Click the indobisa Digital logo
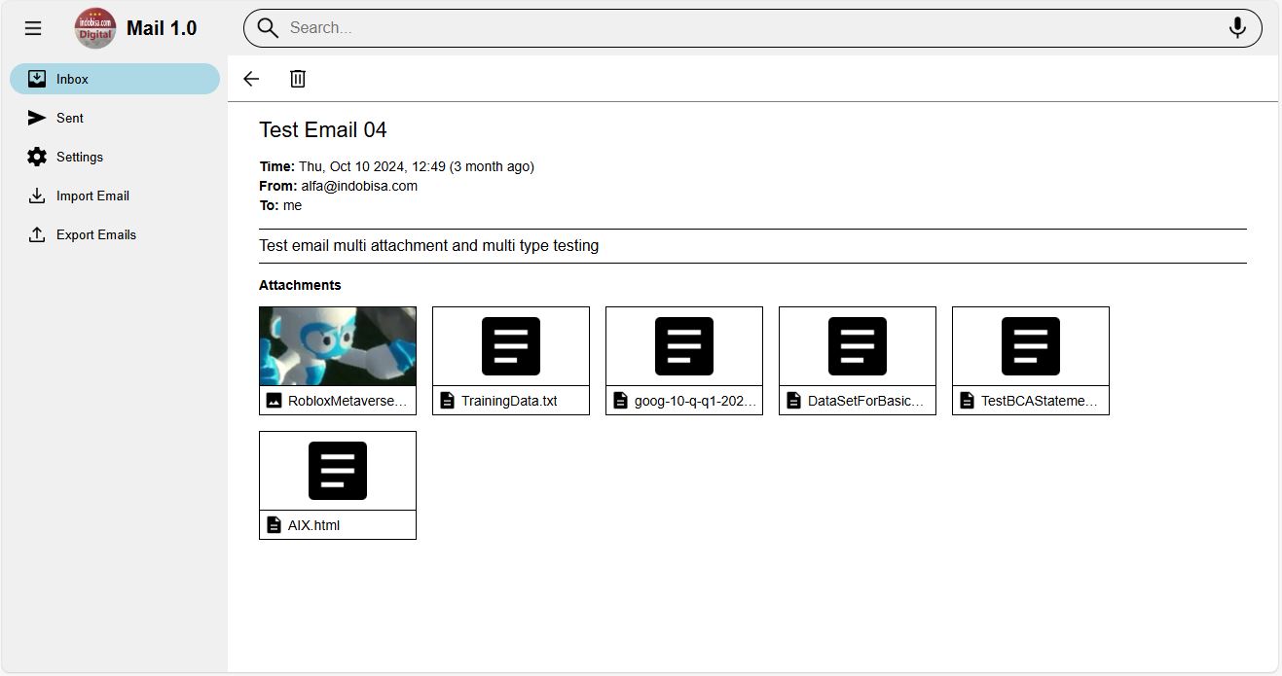1282x676 pixels. [95, 28]
